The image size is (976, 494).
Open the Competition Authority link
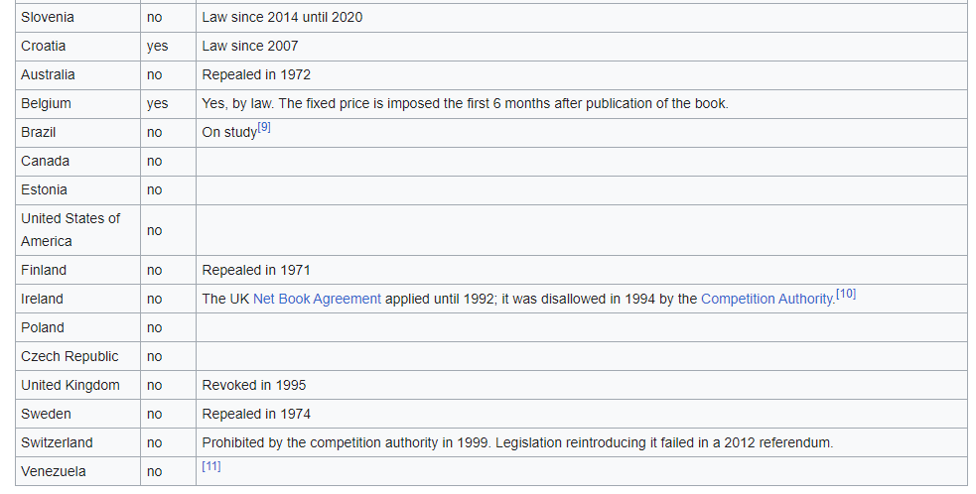click(767, 300)
